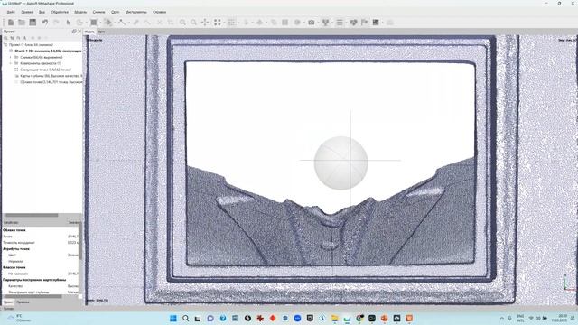Switch to the Проект pane tab
Image resolution: width=578 pixels, height=325 pixels.
[8, 302]
